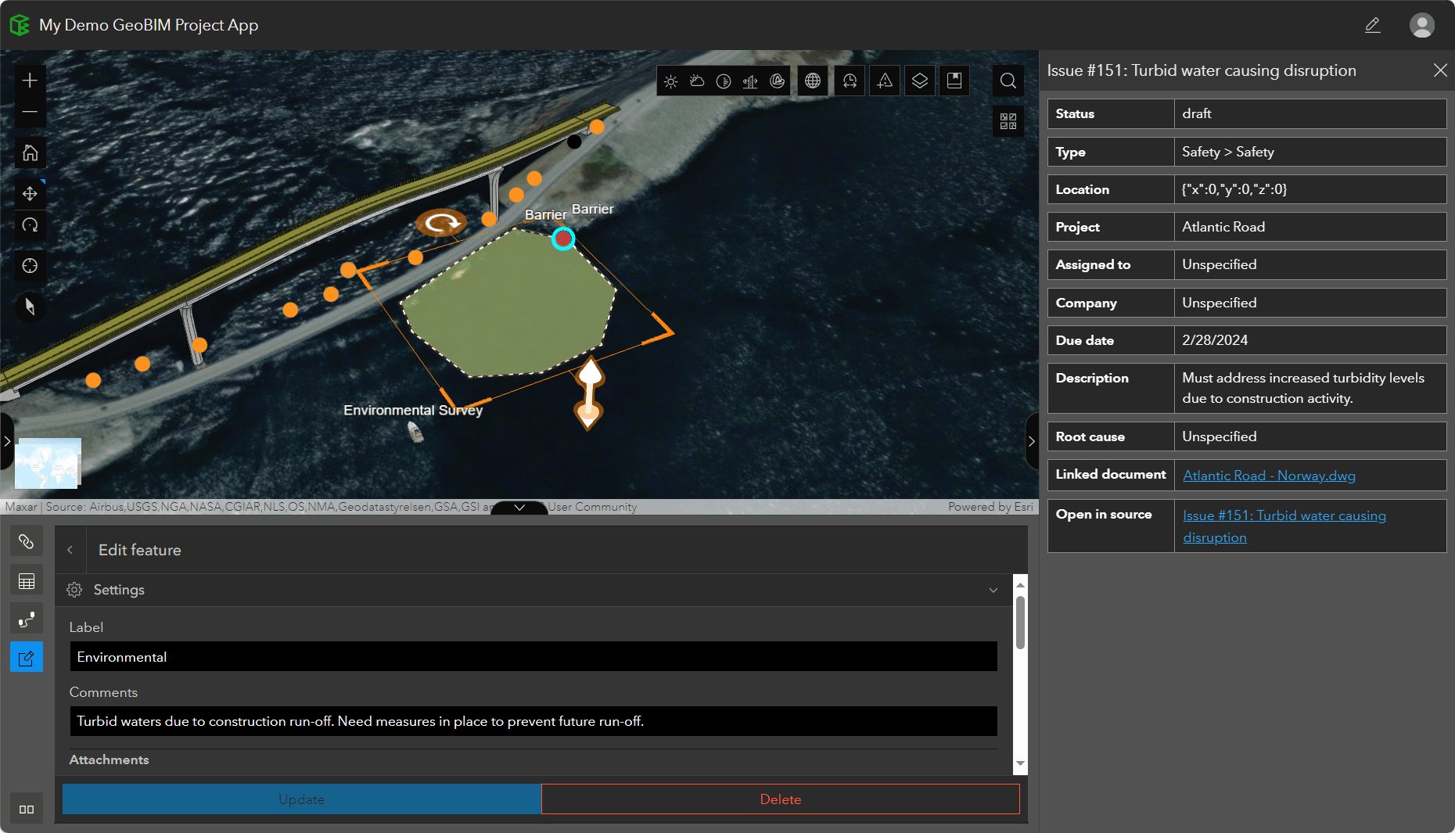Open the pencil edit menu in the header

tap(1373, 25)
